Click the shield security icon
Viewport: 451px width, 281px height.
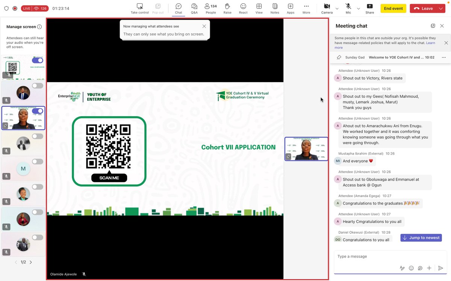click(x=6, y=8)
